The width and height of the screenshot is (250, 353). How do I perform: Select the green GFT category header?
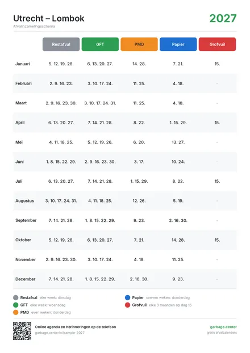[x=100, y=44]
